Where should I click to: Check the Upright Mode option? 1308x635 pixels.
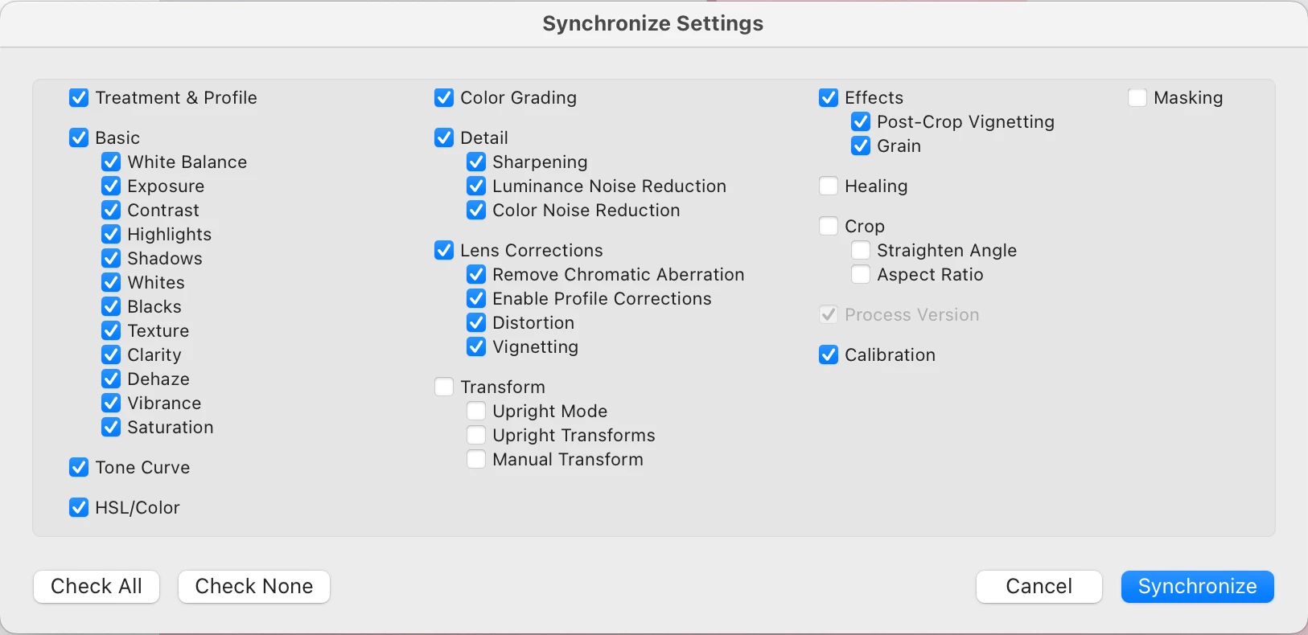click(x=476, y=412)
